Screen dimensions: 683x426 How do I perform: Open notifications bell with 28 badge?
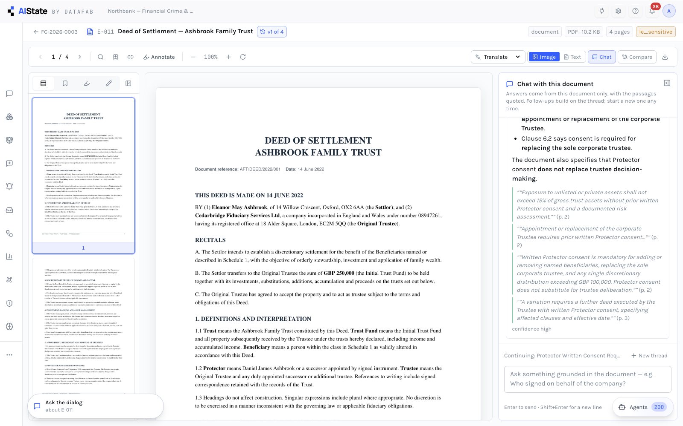pyautogui.click(x=652, y=11)
